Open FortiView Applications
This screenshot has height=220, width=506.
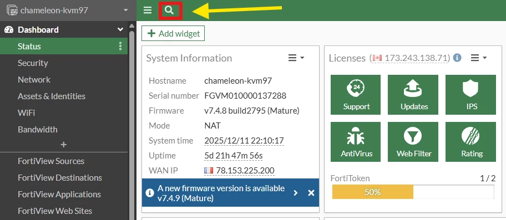(x=64, y=195)
